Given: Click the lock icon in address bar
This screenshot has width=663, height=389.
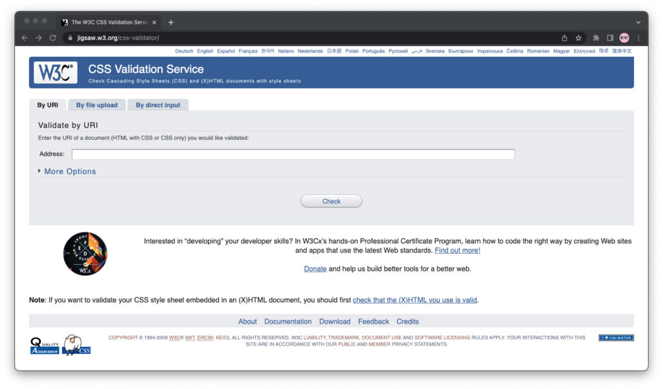Looking at the screenshot, I should pyautogui.click(x=70, y=38).
